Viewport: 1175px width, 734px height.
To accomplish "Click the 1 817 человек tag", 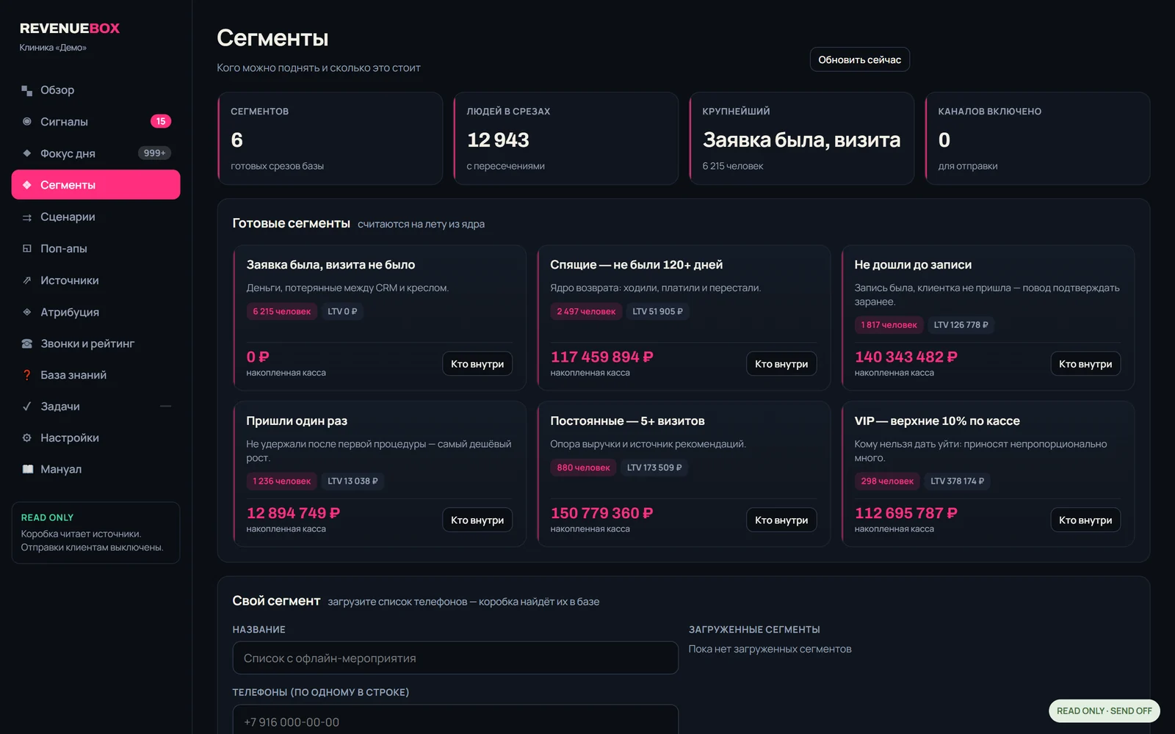I will [889, 324].
